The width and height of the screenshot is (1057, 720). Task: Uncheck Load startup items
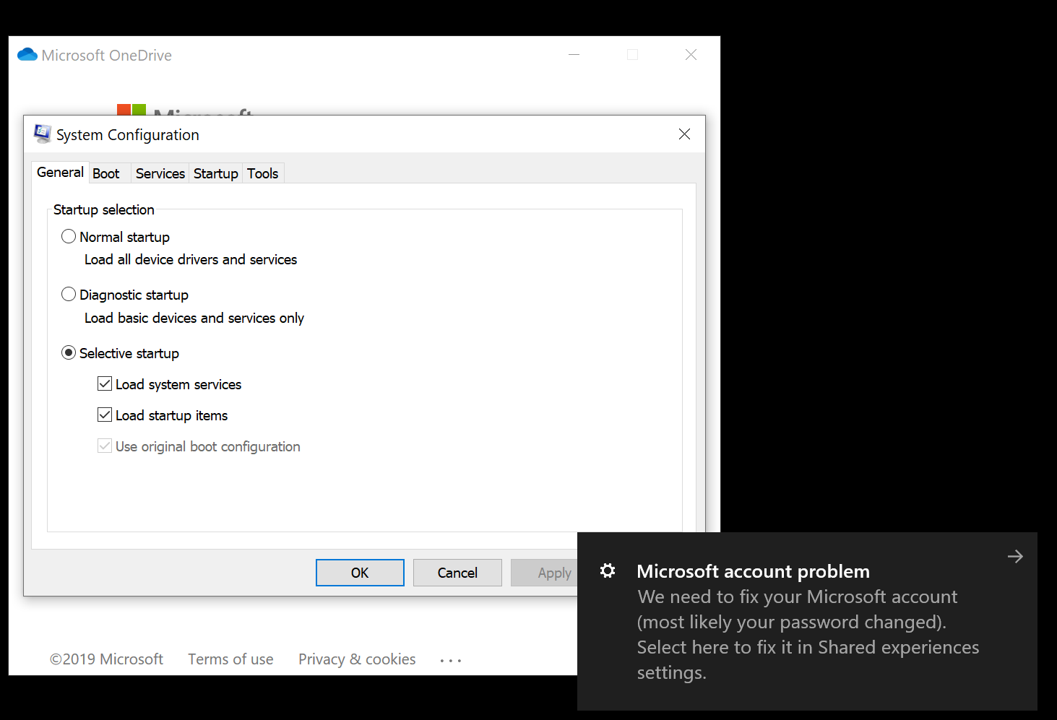point(105,415)
